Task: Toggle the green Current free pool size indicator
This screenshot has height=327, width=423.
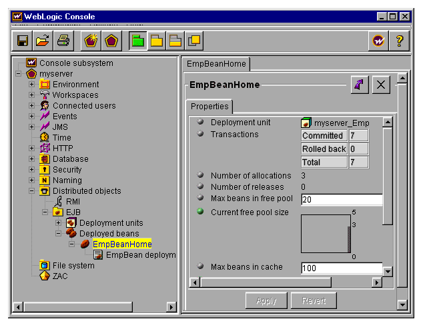Action: click(x=200, y=211)
